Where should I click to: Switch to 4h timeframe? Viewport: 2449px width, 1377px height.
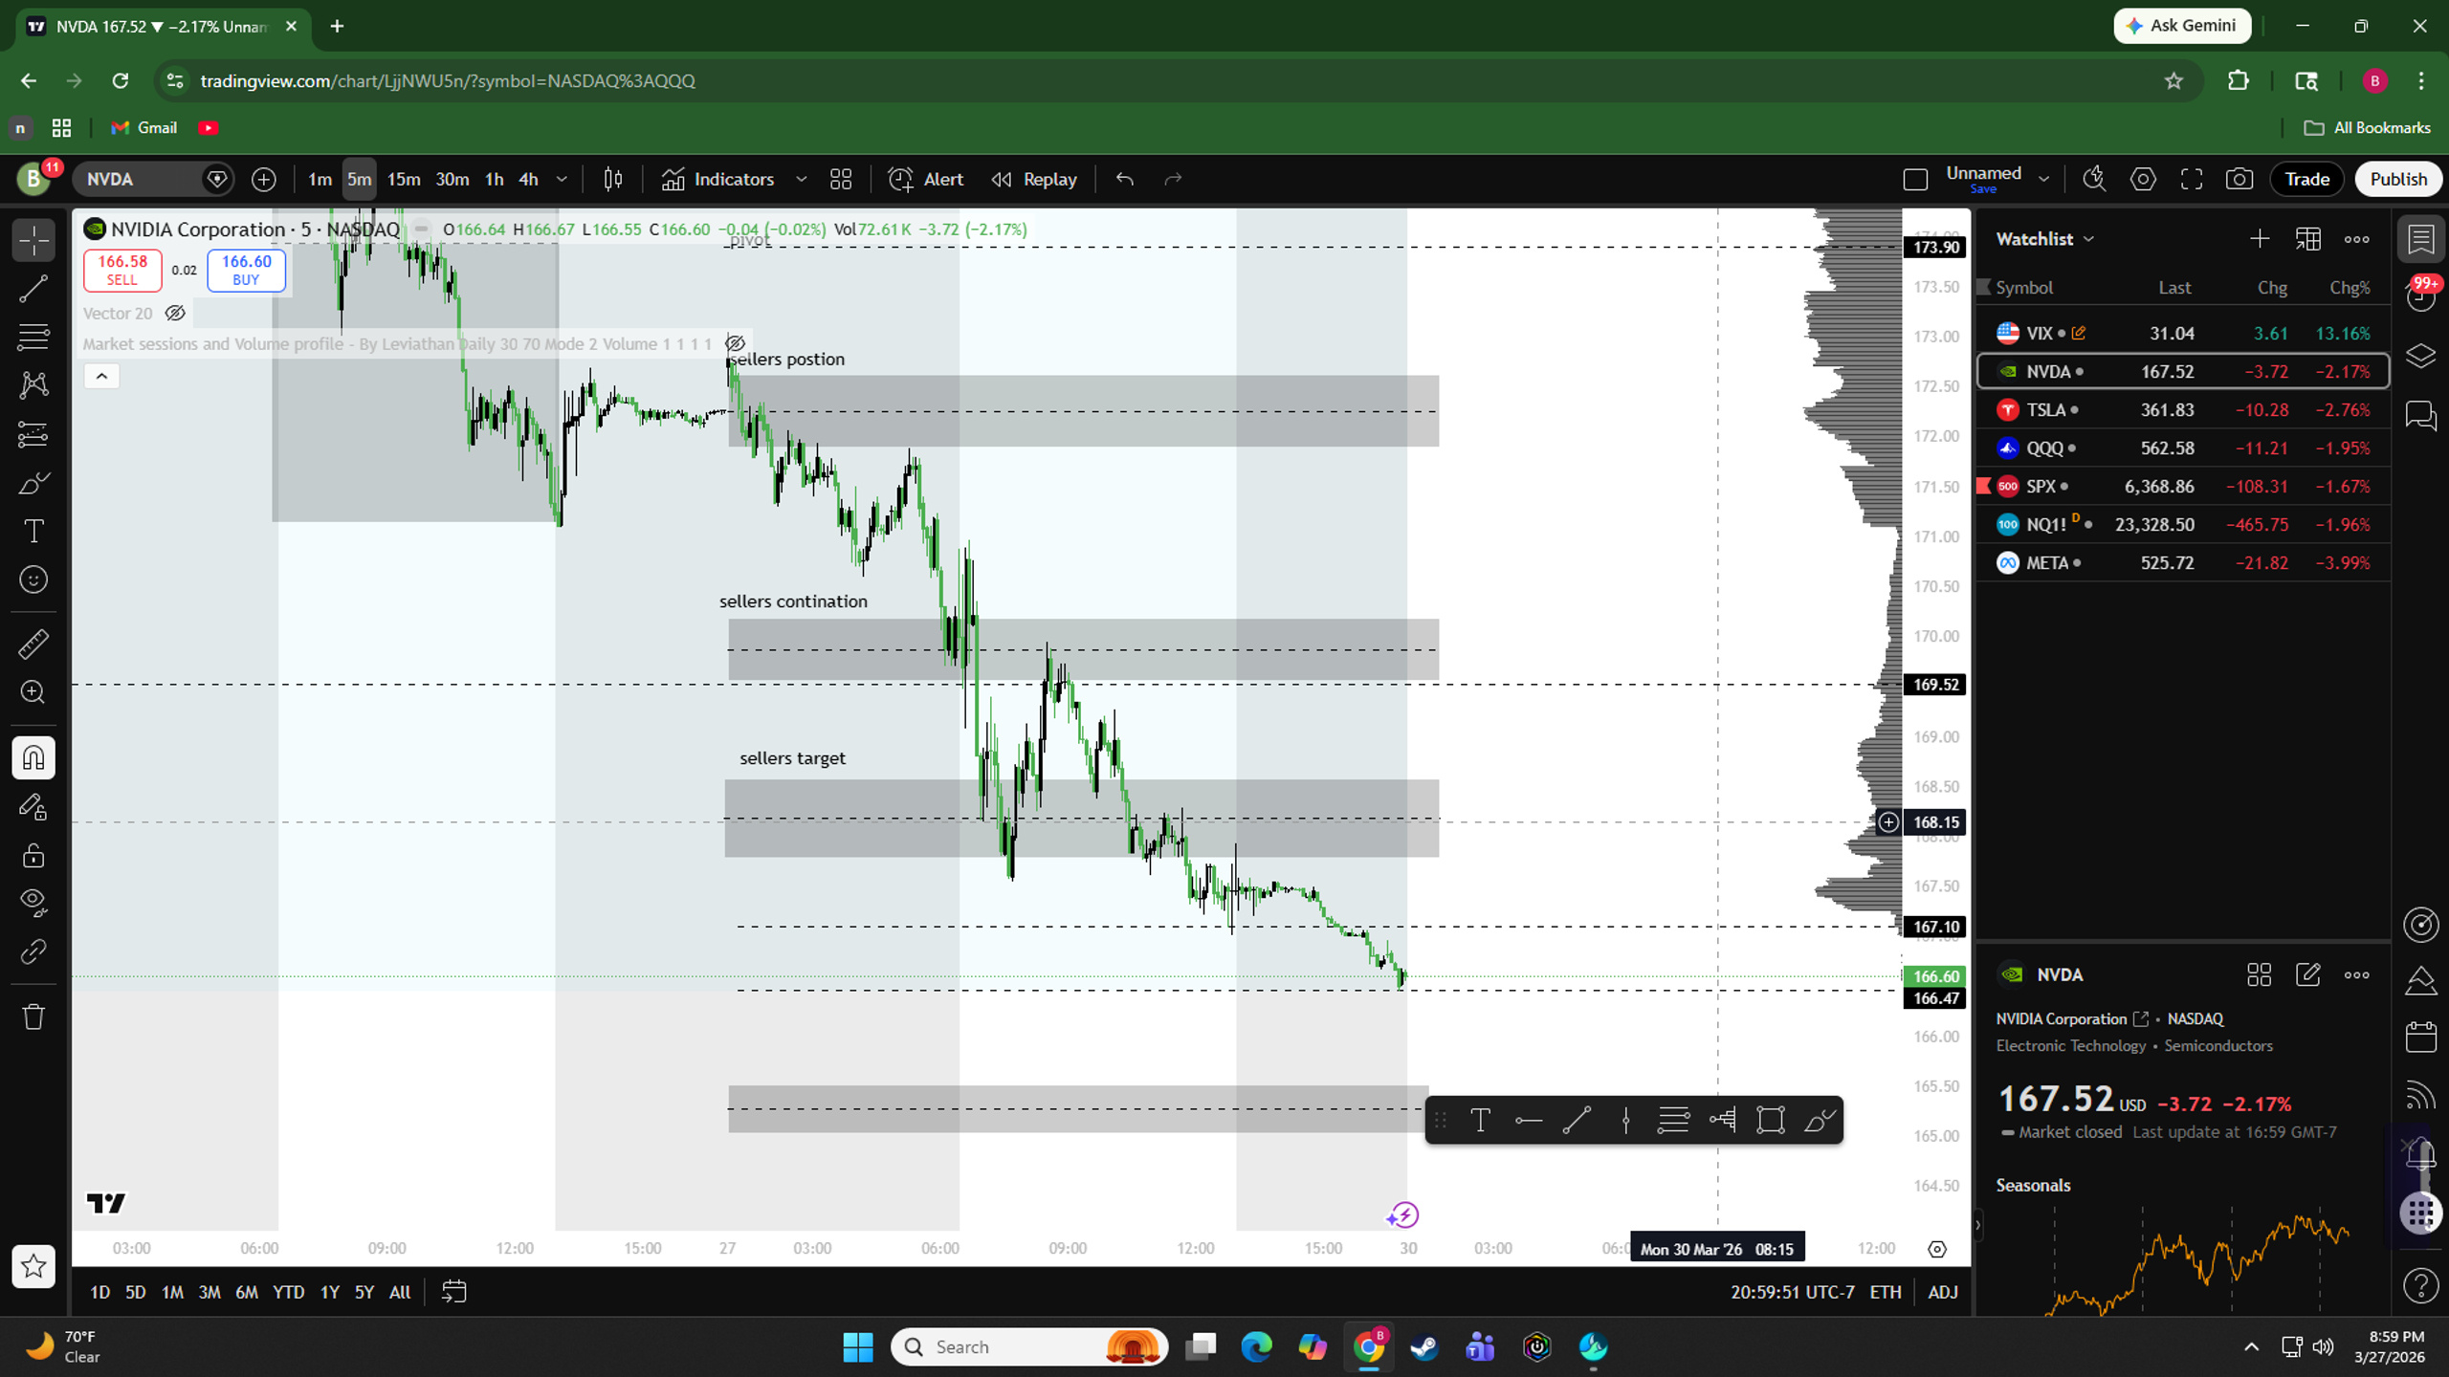(x=528, y=179)
